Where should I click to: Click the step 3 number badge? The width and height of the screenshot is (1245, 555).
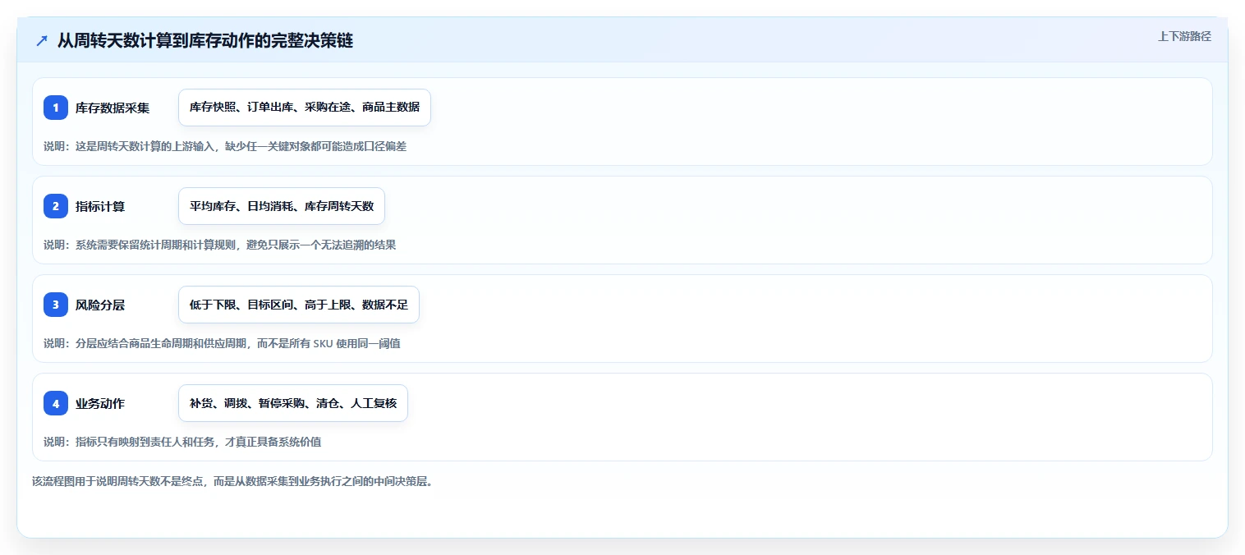[x=56, y=305]
